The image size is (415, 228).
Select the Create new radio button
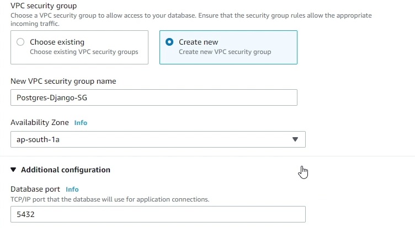169,42
